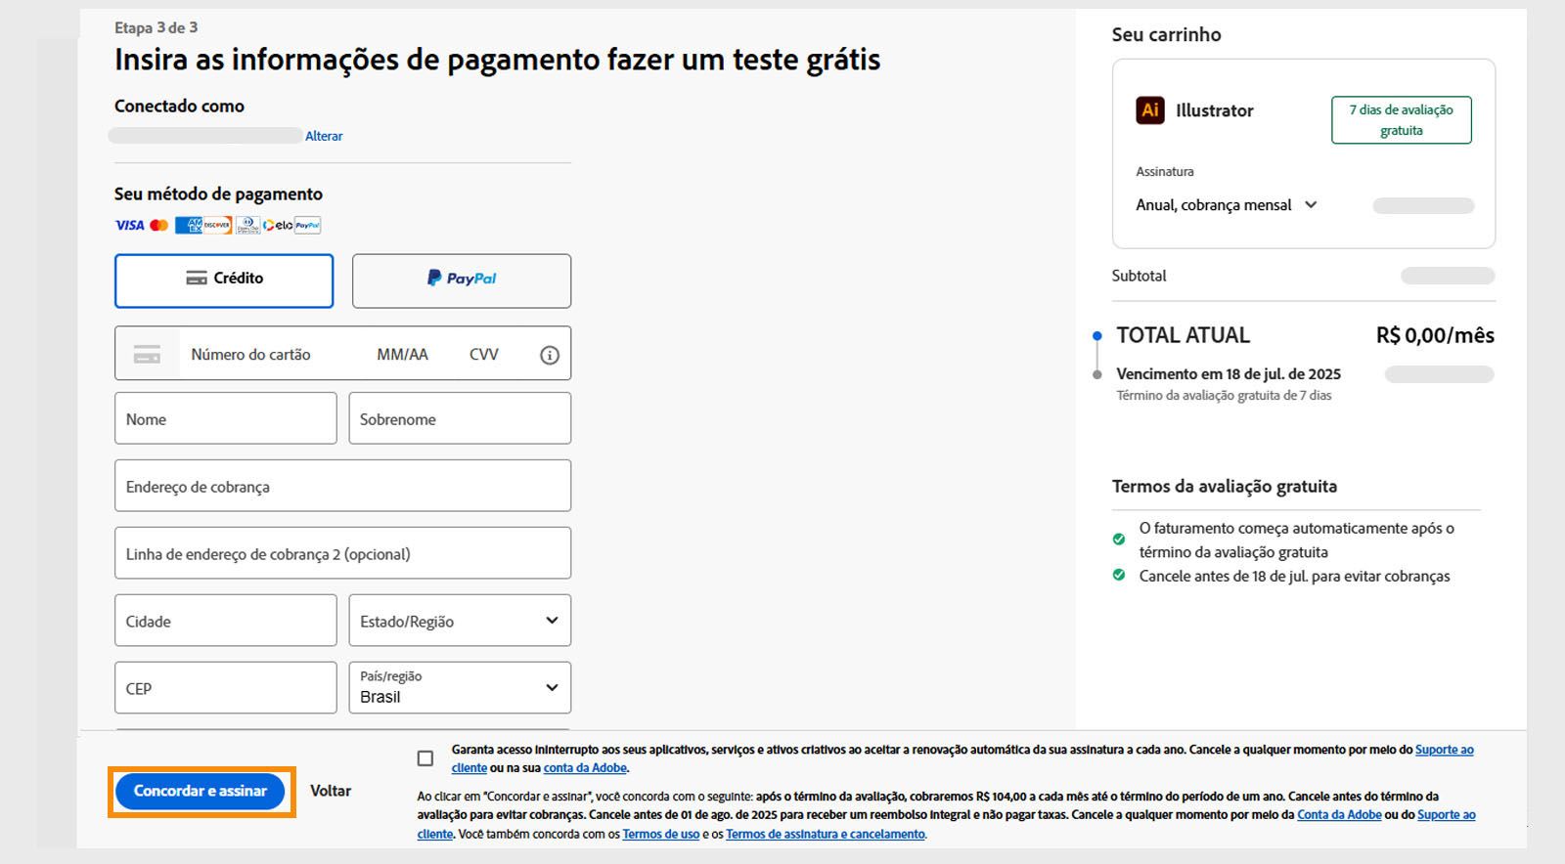
Task: Focus the Nome input field
Action: pyautogui.click(x=226, y=418)
